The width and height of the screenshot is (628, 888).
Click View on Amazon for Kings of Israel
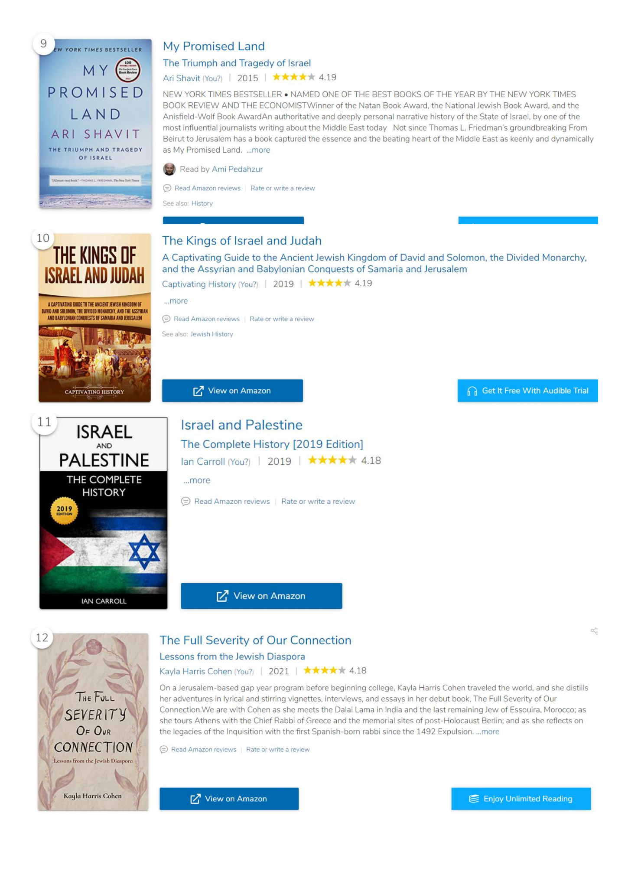232,391
